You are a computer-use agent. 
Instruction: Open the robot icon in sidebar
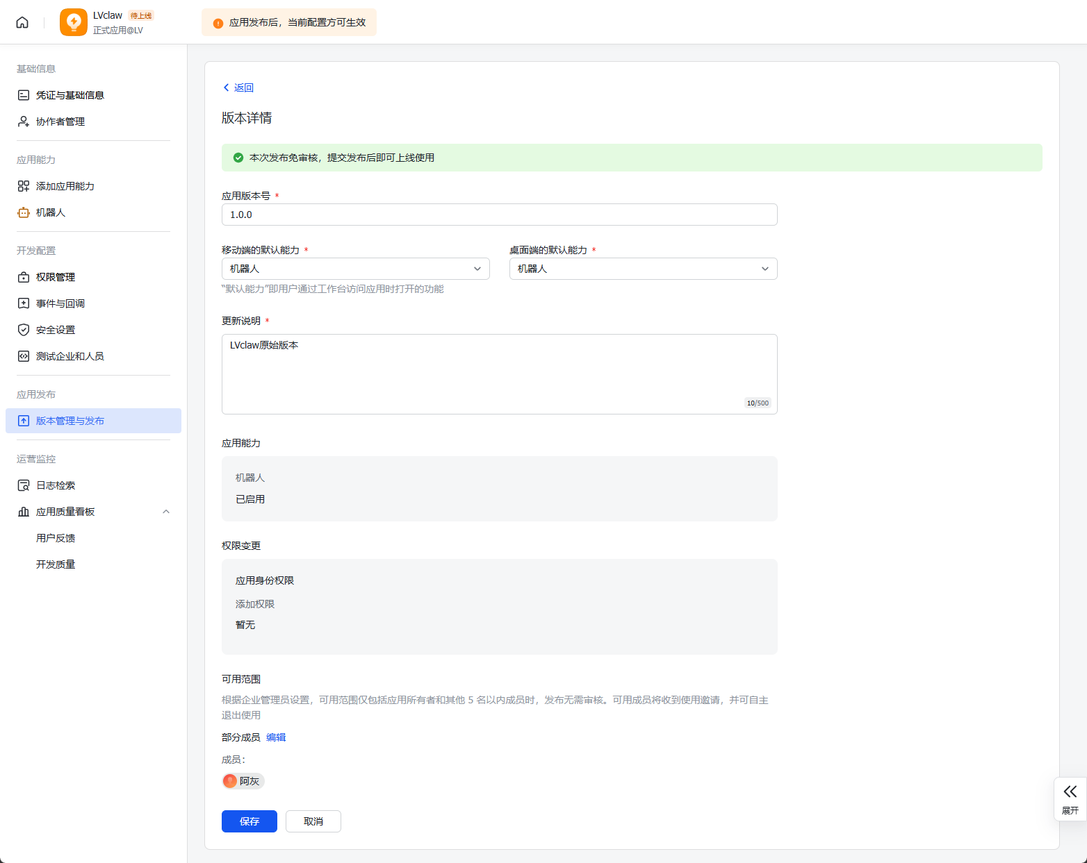[24, 212]
